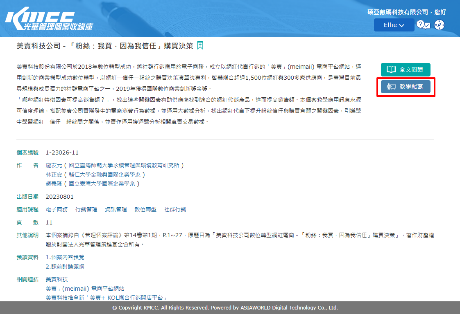Open 輔仁大學金融與國際企業學系 link
Screen dimensions: 460x314
click(104, 175)
